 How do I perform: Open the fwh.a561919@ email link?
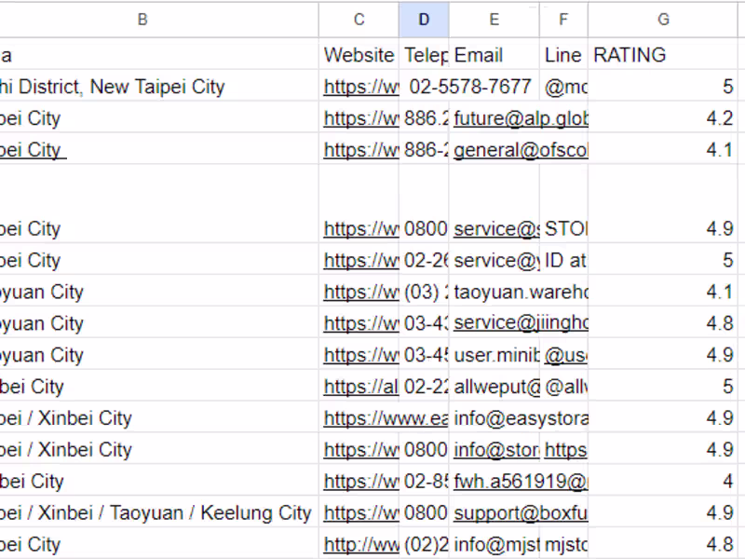coord(521,481)
